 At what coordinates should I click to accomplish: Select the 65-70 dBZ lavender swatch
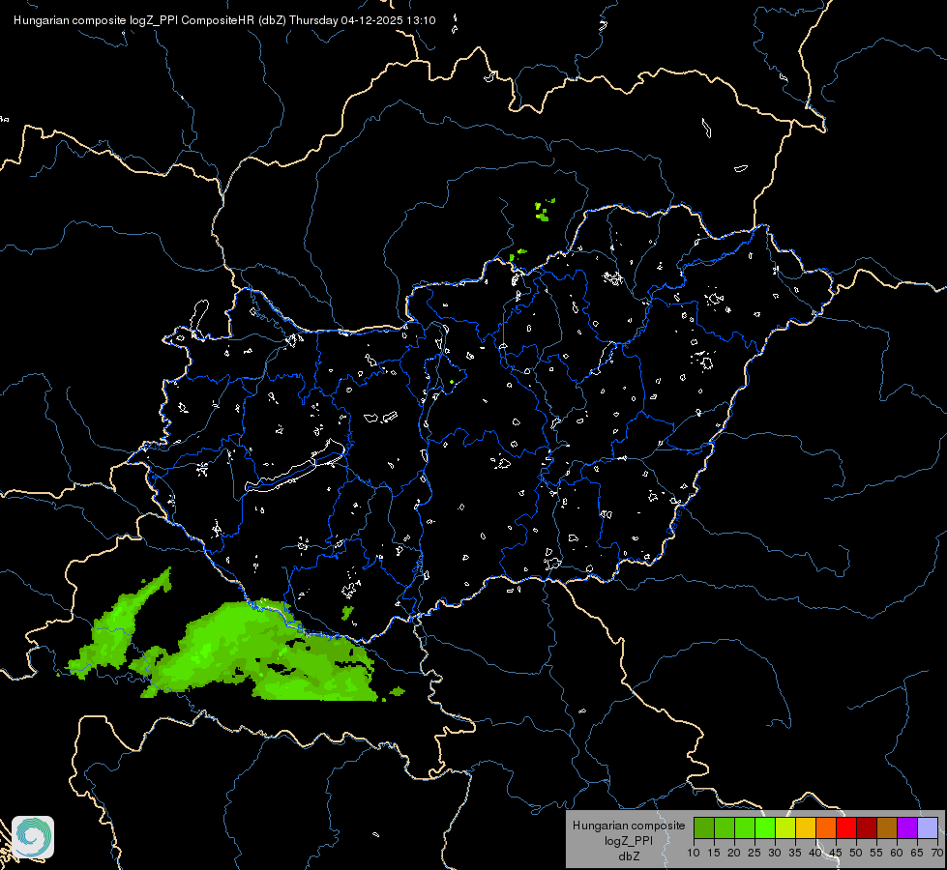tap(927, 827)
